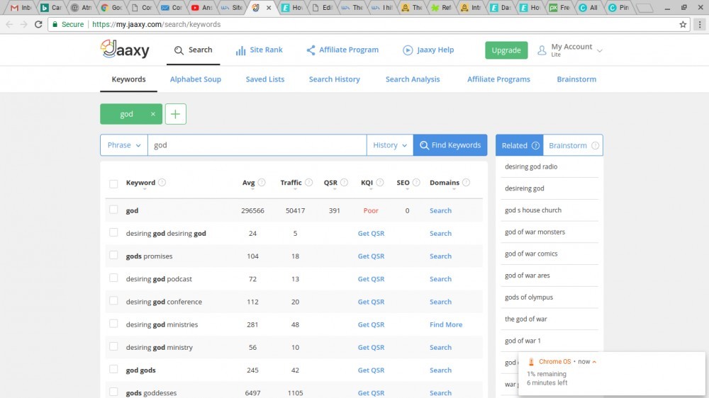Open the History dropdown
709x398 pixels.
coord(390,145)
